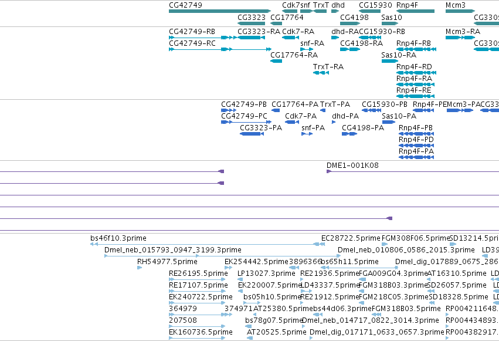499x341 pixels.
Task: Click EST 364979
Action: click(x=183, y=309)
